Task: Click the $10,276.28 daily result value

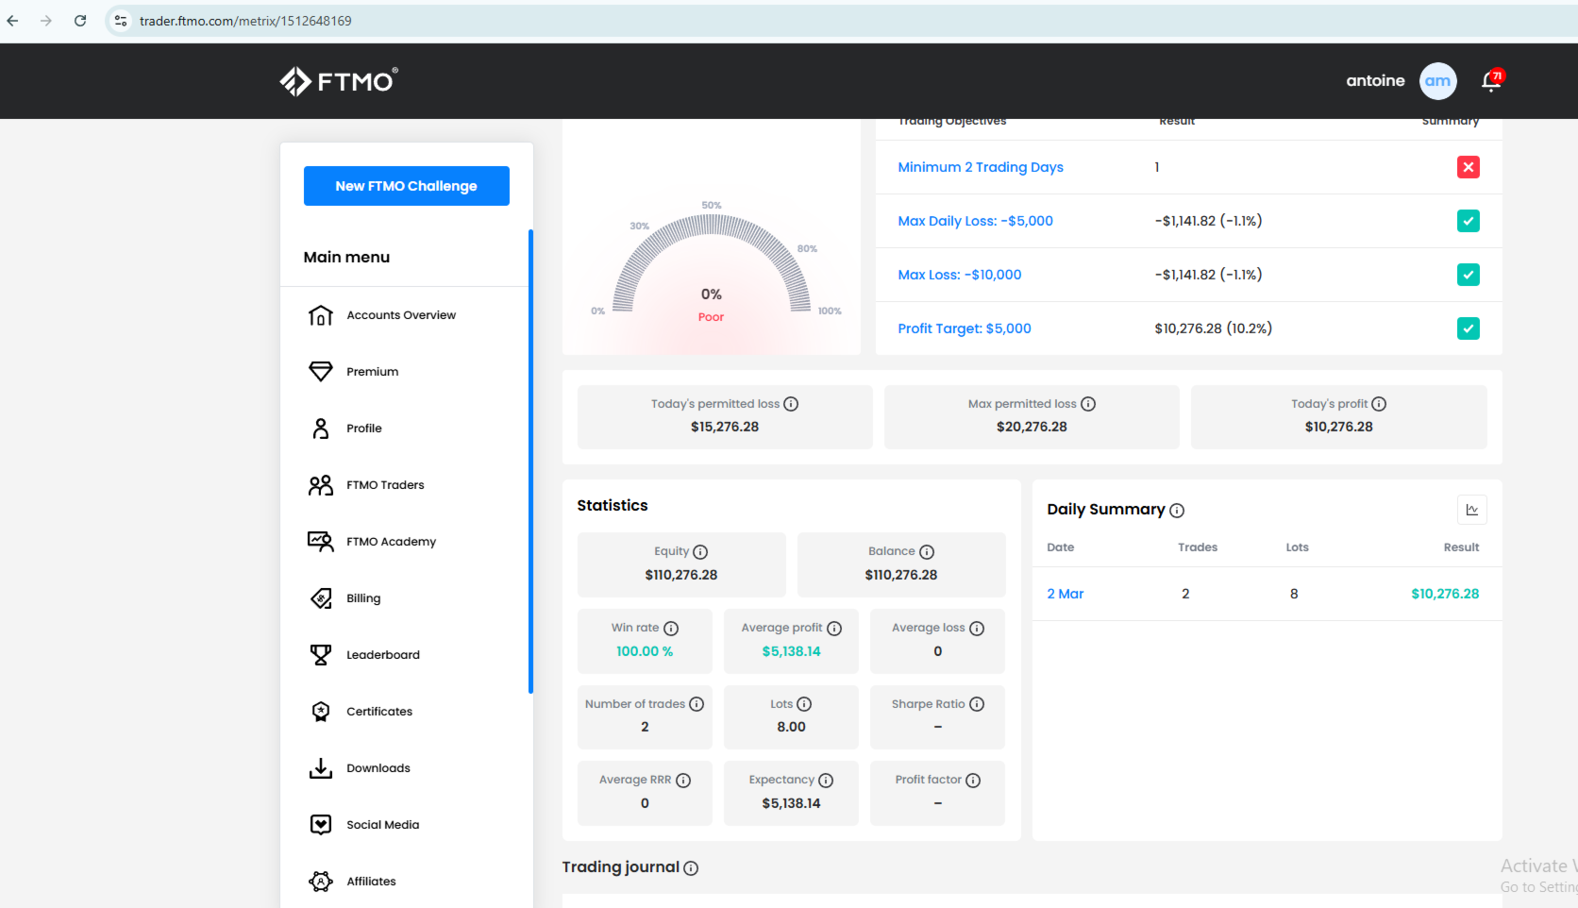Action: click(1445, 594)
